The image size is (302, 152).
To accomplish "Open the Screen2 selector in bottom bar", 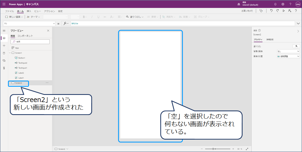I will coord(62,149).
